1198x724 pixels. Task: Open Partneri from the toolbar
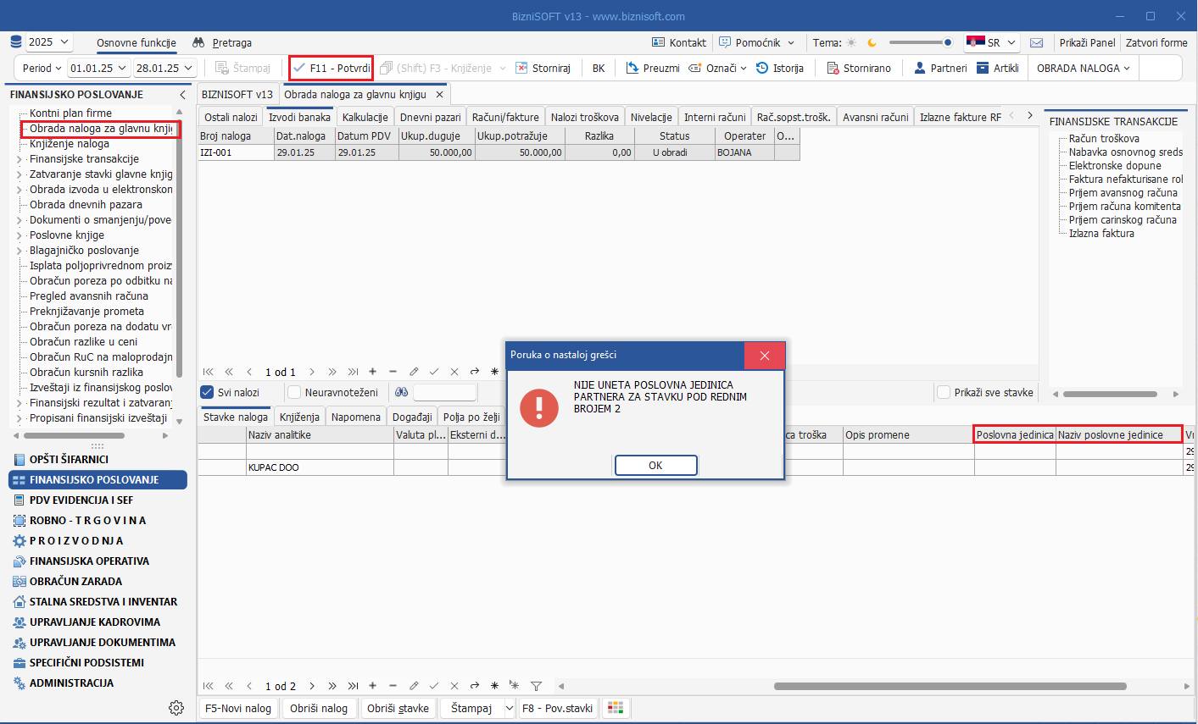coord(919,68)
